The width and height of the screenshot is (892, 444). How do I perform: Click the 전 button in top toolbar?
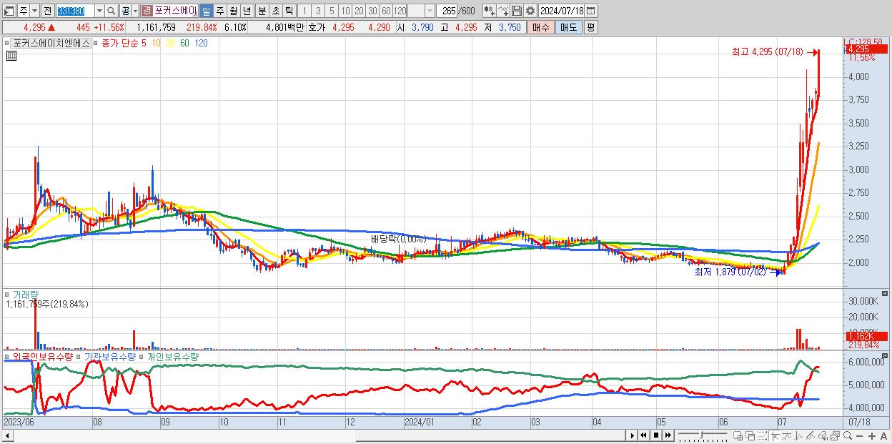coord(47,11)
